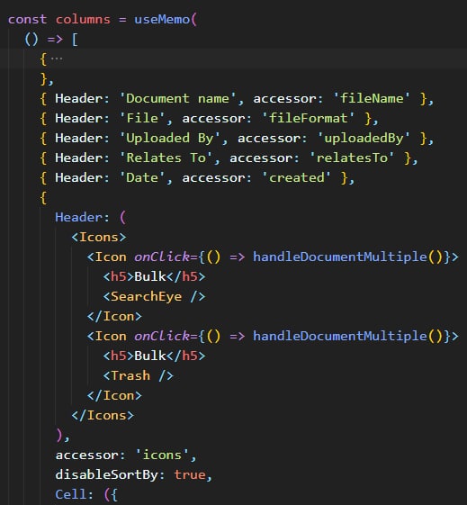
Task: Click the closing </Icon> tag after Trash
Action: pos(114,395)
